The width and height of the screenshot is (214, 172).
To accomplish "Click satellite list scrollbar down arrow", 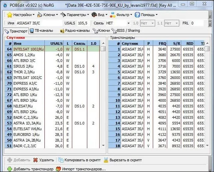I will (103, 146).
